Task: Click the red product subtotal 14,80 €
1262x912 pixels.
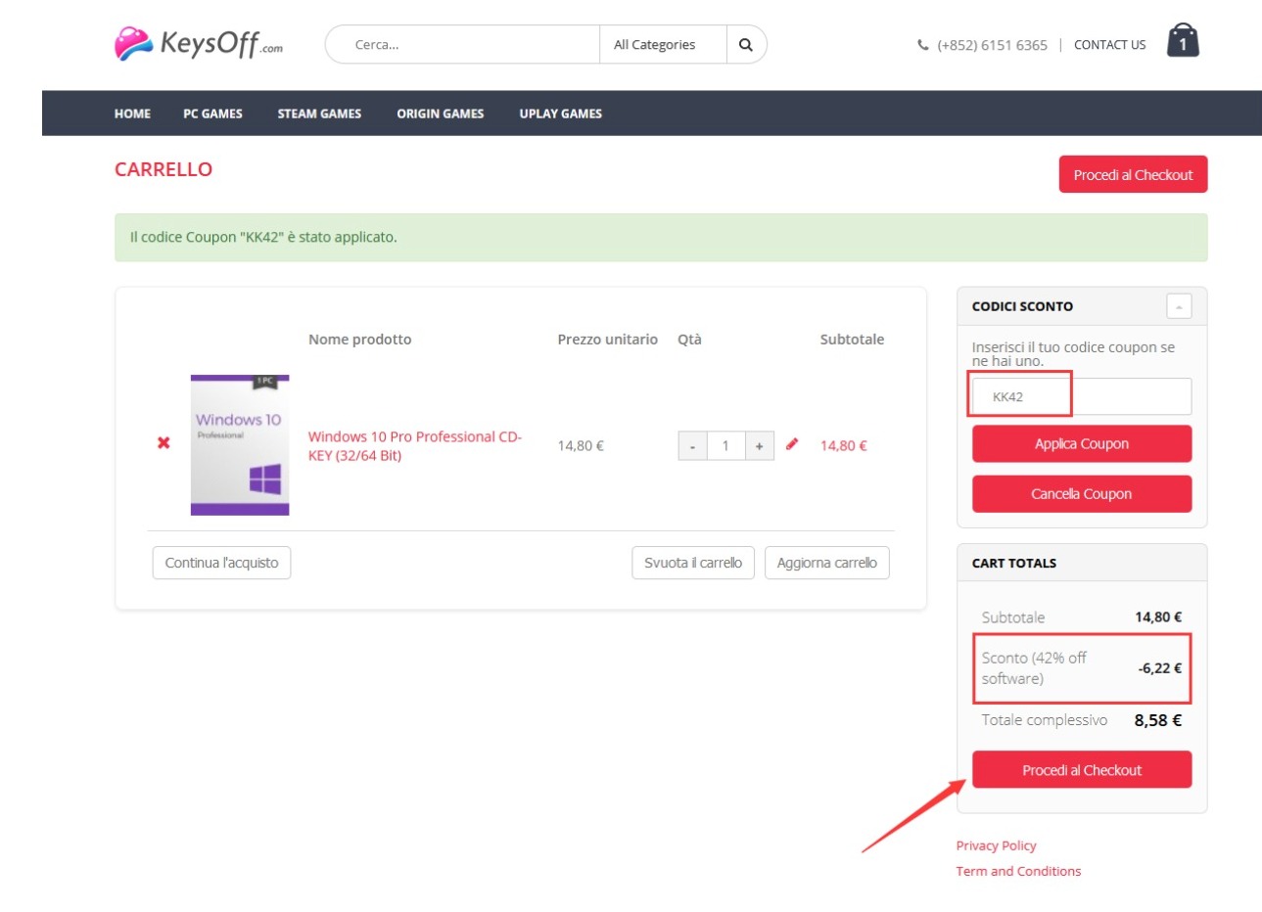Action: click(844, 446)
